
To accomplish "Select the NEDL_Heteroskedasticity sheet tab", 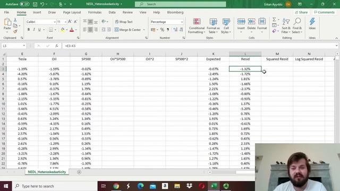I will pyautogui.click(x=47, y=172).
